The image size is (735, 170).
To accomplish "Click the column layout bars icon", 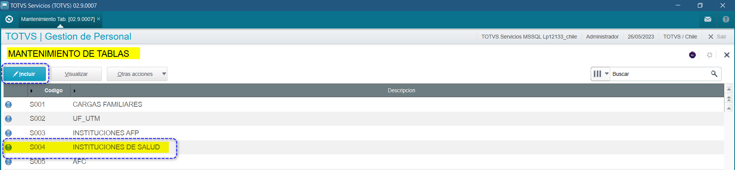I will coord(597,74).
